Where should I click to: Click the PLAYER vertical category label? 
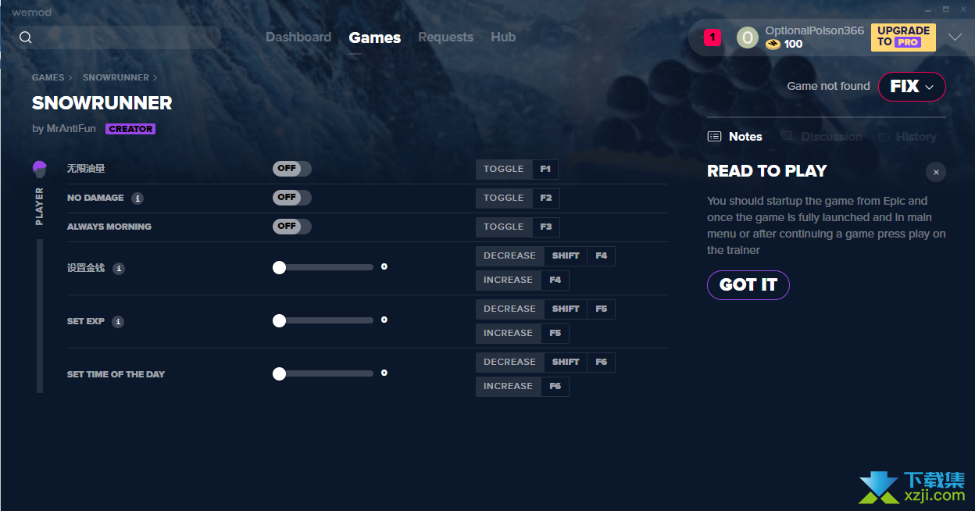[x=40, y=206]
